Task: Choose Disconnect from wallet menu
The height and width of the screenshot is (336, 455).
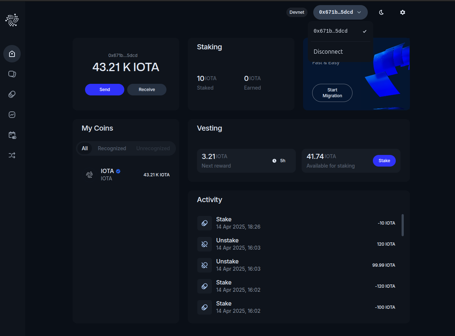Action: coord(328,52)
